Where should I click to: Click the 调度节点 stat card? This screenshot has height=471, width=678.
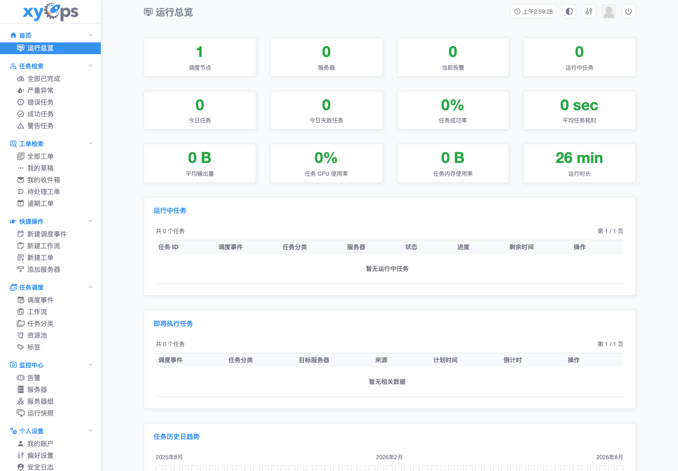(200, 57)
